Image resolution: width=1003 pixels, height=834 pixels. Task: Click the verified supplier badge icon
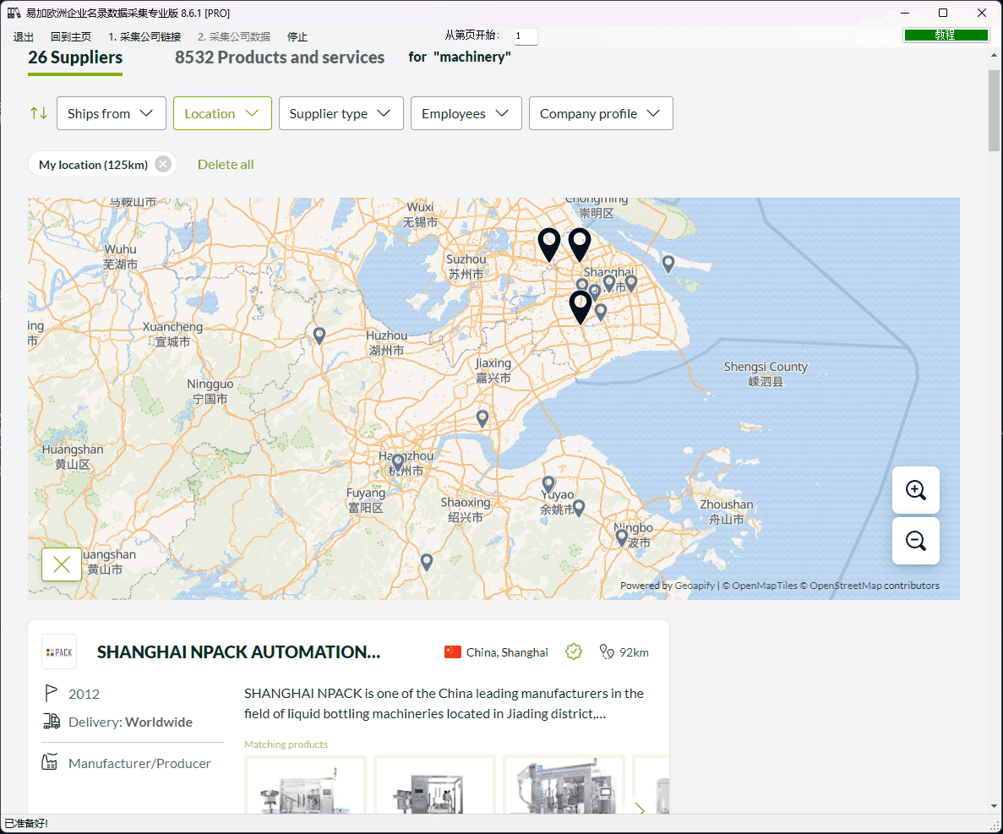tap(574, 651)
